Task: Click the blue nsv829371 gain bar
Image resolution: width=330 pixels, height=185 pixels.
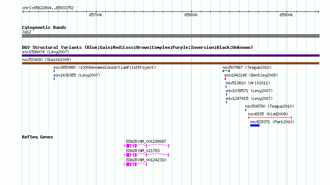Action: pos(255,125)
